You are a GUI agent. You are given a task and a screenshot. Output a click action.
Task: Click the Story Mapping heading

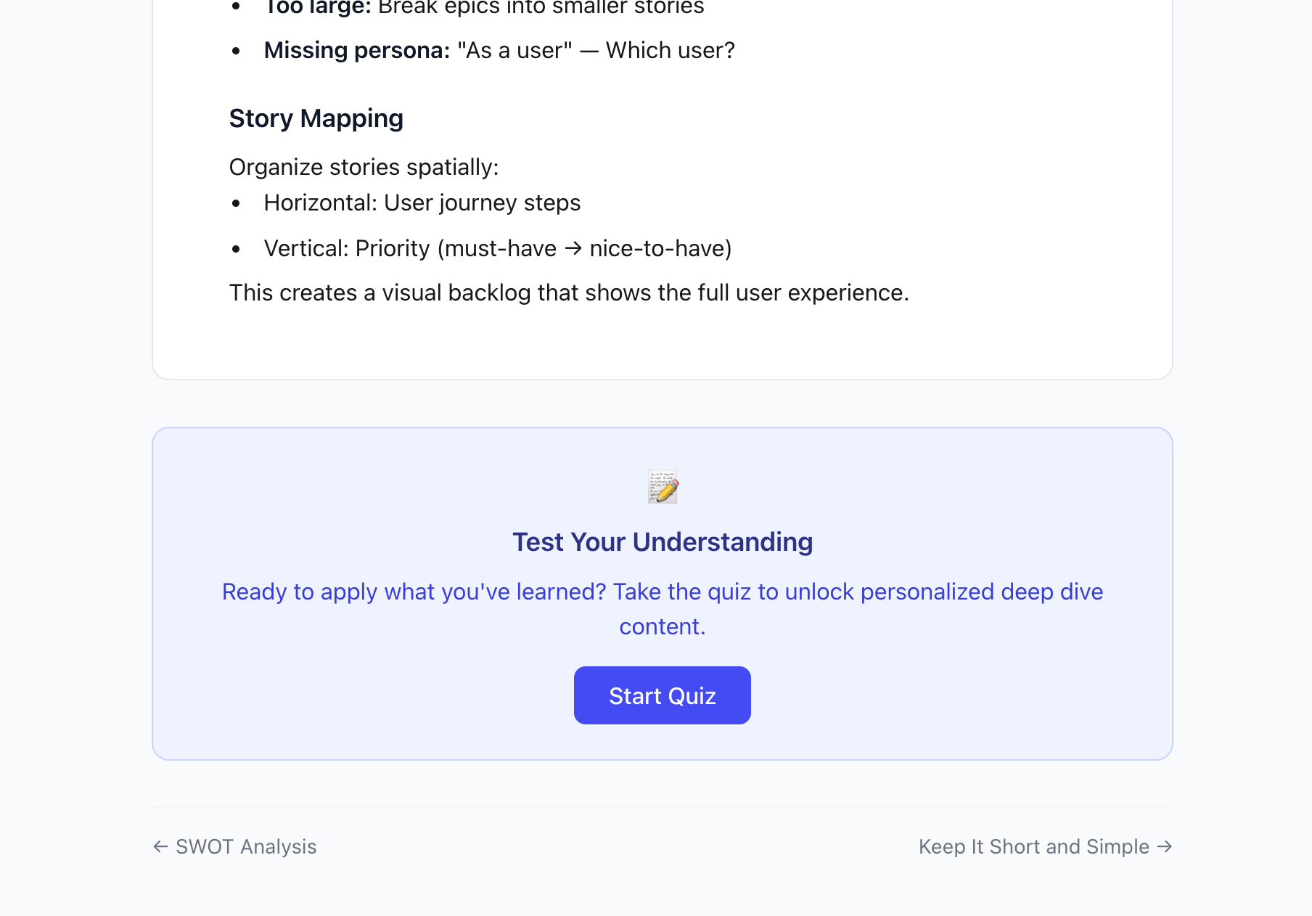click(316, 118)
